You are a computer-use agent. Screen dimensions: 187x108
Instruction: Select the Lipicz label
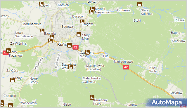91,2
